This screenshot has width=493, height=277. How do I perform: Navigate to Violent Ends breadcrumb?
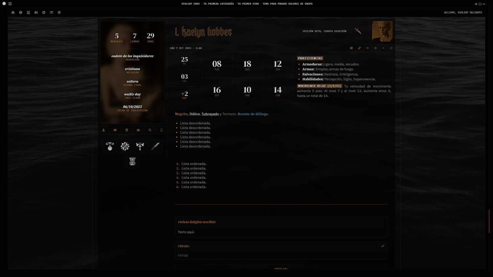point(191,4)
